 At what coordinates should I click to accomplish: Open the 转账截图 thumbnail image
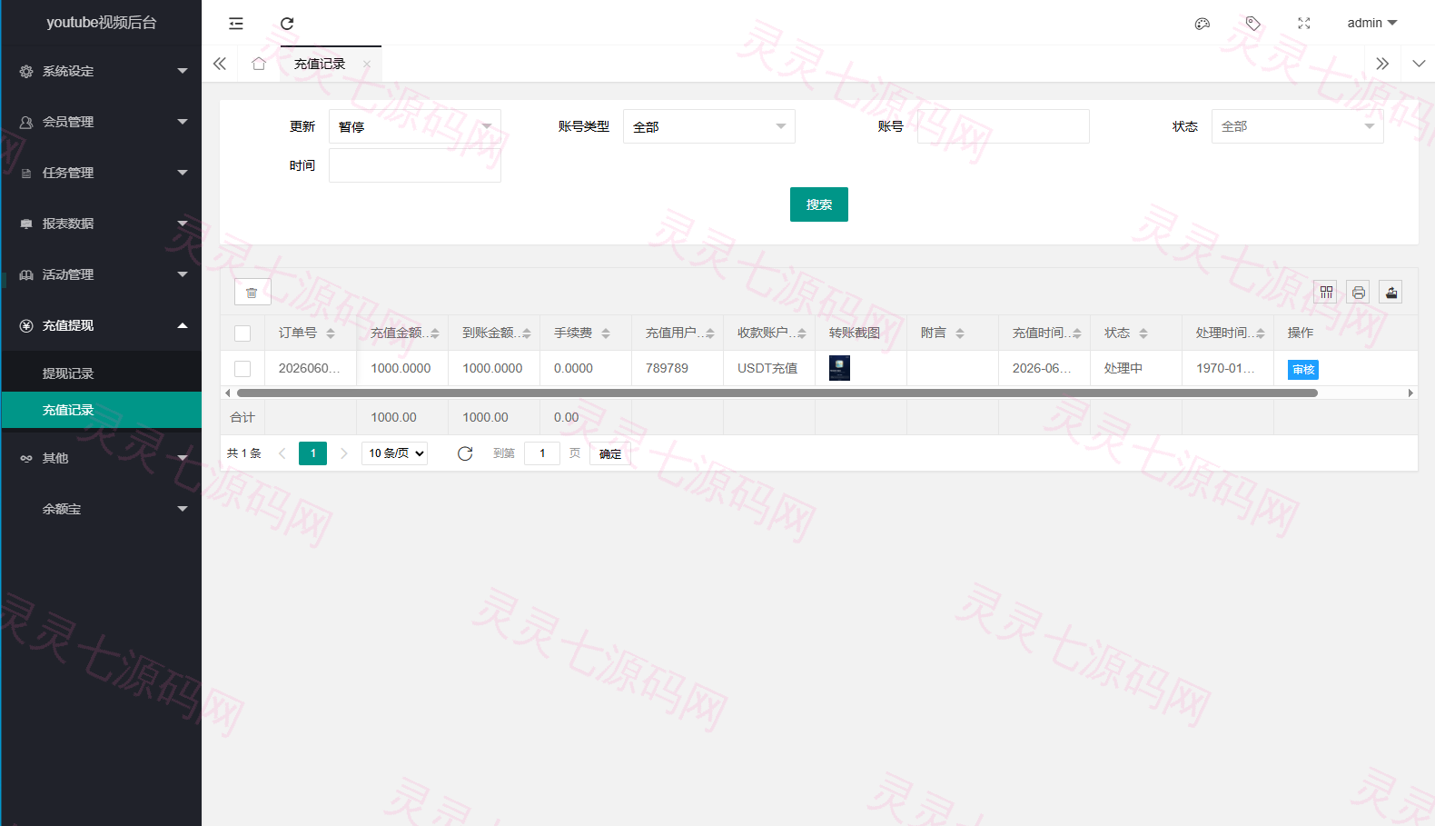(839, 368)
